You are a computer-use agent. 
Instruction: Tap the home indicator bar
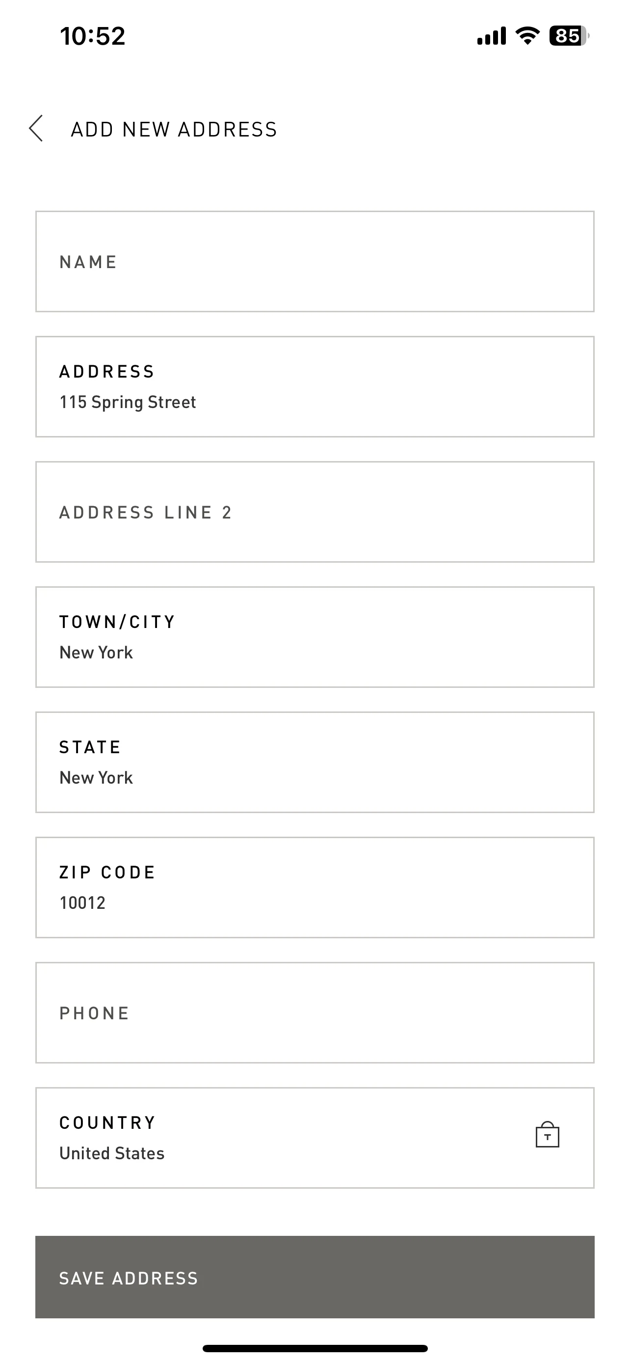(x=315, y=1348)
